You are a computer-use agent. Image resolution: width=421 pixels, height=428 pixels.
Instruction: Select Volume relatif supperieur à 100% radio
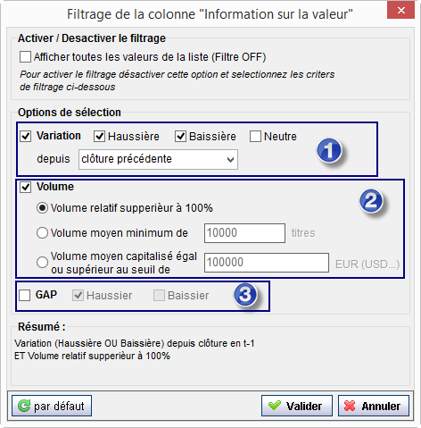pos(42,208)
